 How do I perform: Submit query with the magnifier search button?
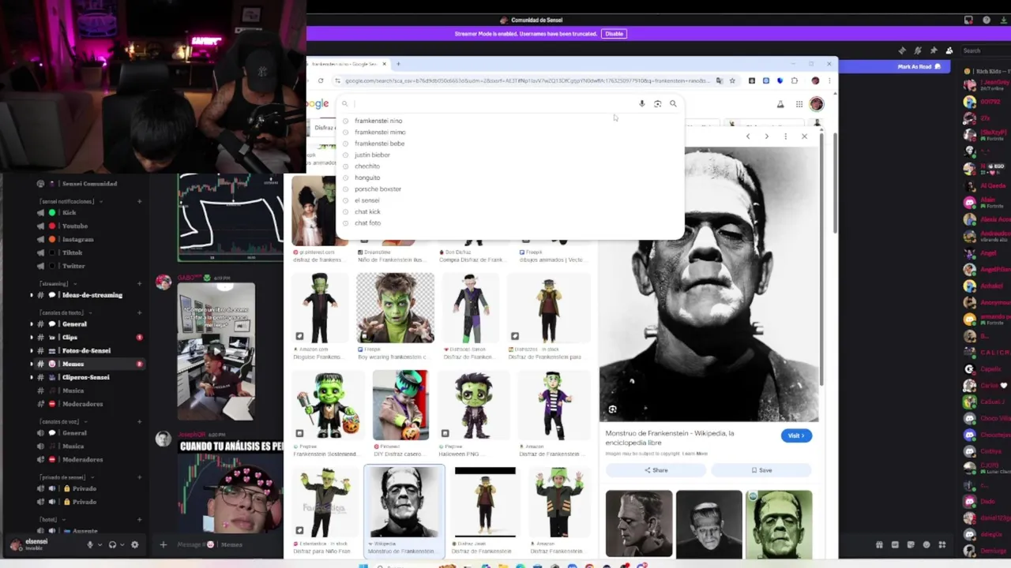[673, 103]
